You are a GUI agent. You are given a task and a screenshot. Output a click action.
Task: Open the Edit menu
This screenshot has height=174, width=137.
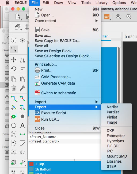(x=46, y=3)
